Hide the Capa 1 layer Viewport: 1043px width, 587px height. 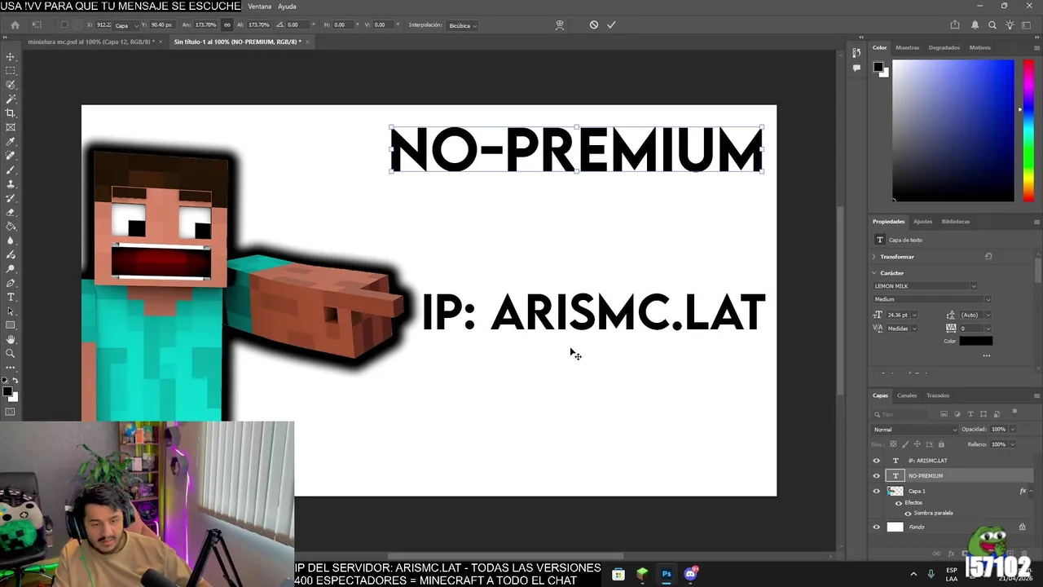pyautogui.click(x=877, y=491)
